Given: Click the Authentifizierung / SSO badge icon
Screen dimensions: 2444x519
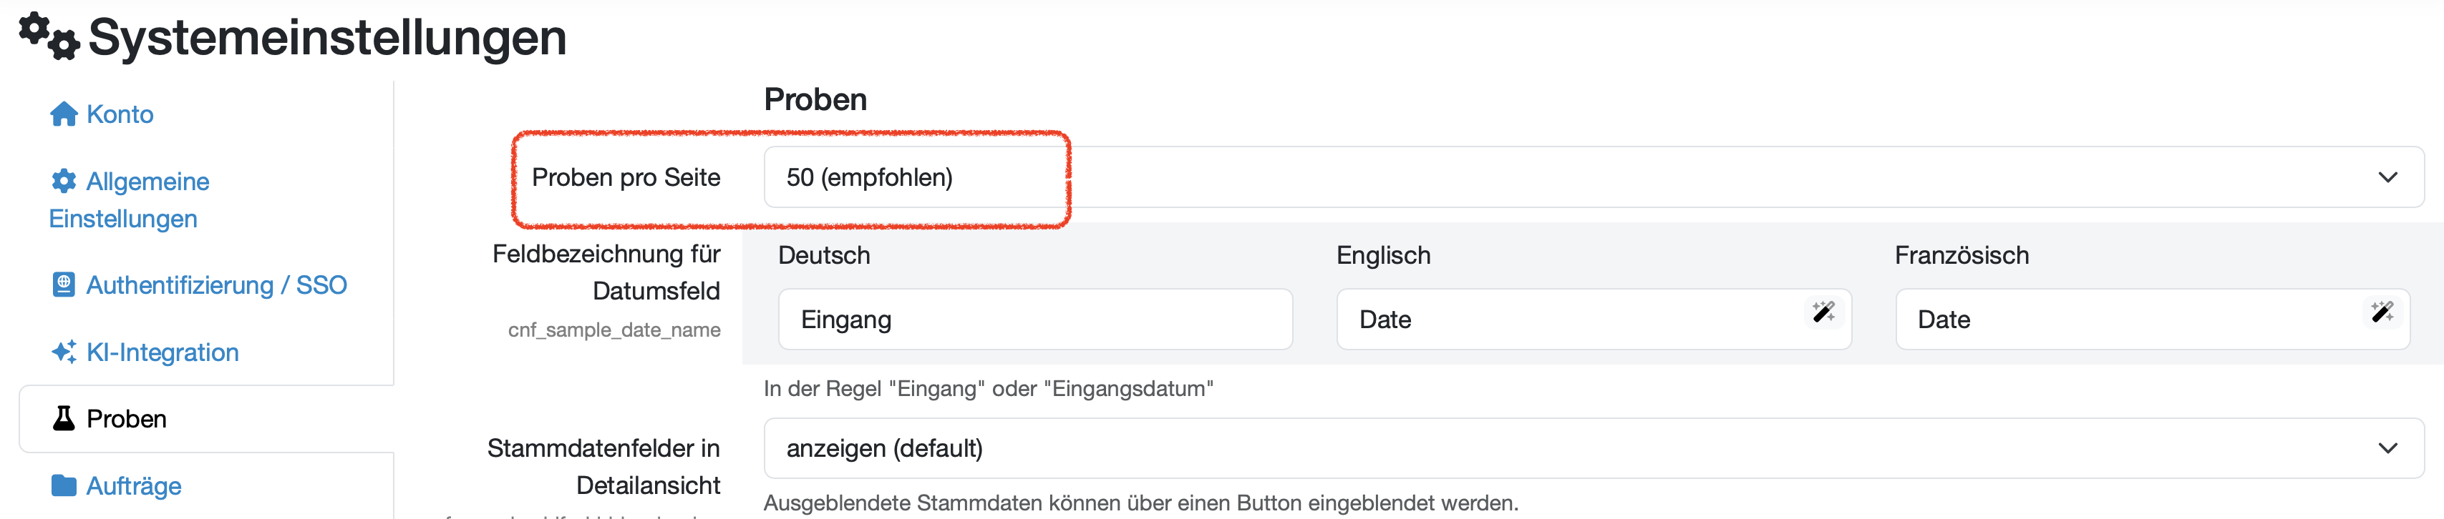Looking at the screenshot, I should [x=64, y=285].
